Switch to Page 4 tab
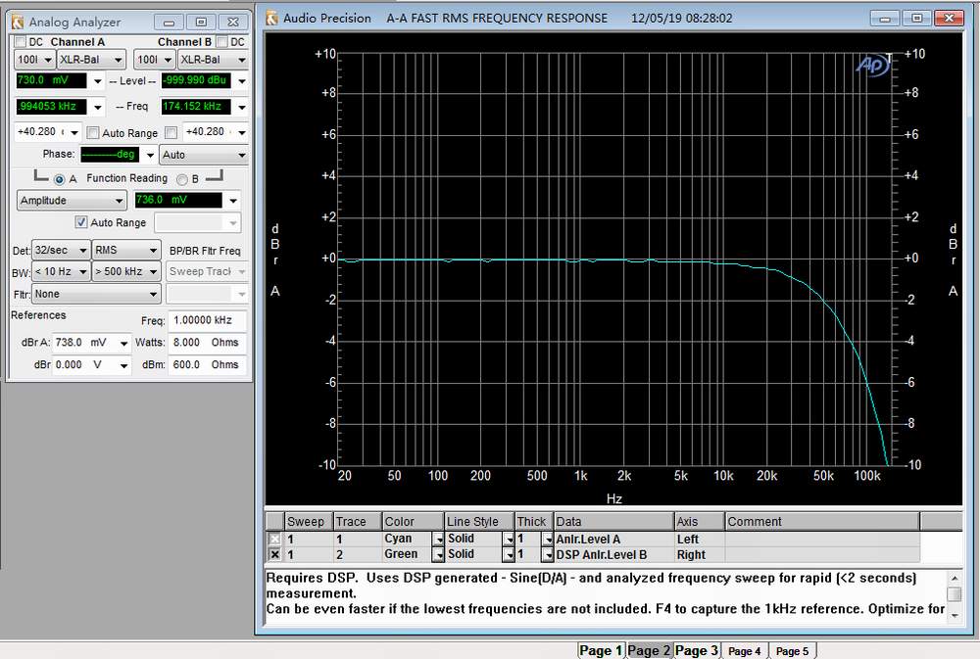Viewport: 980px width, 659px height. click(745, 651)
